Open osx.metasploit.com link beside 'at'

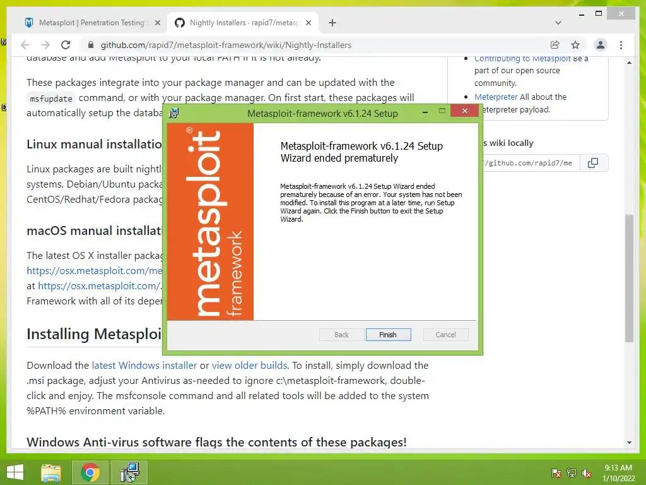[98, 286]
